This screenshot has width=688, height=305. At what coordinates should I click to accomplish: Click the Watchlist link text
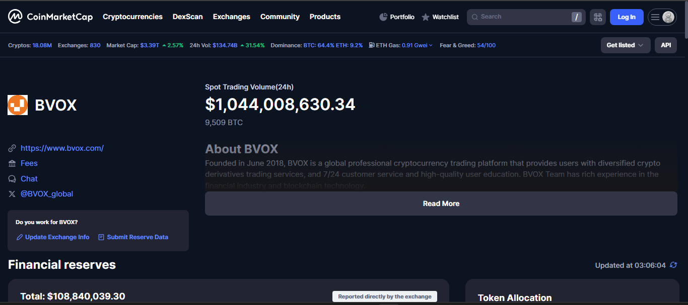coord(446,17)
